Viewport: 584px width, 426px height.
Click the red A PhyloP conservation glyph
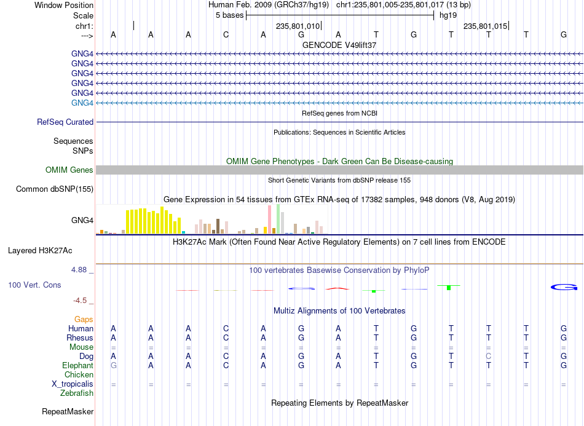click(337, 288)
